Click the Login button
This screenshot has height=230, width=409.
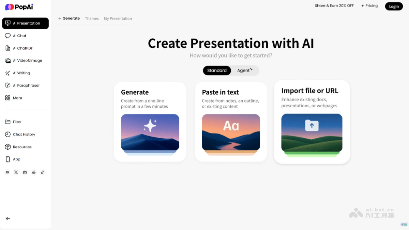pyautogui.click(x=394, y=6)
